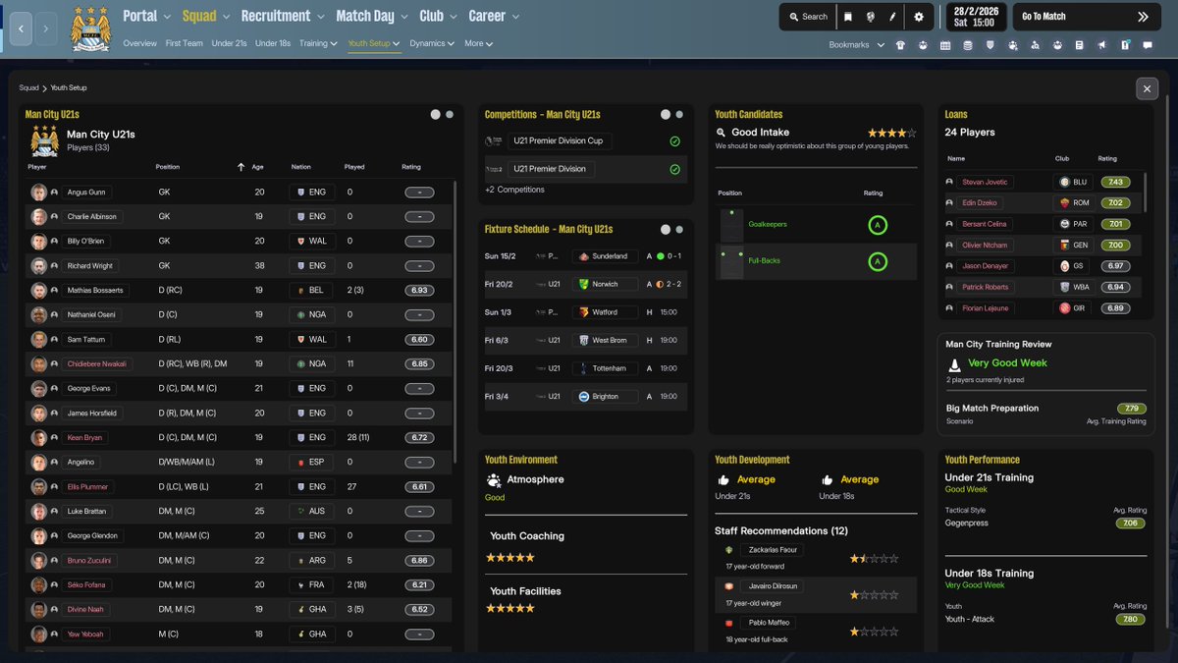Open the calendar icon bookmark

pyautogui.click(x=944, y=45)
